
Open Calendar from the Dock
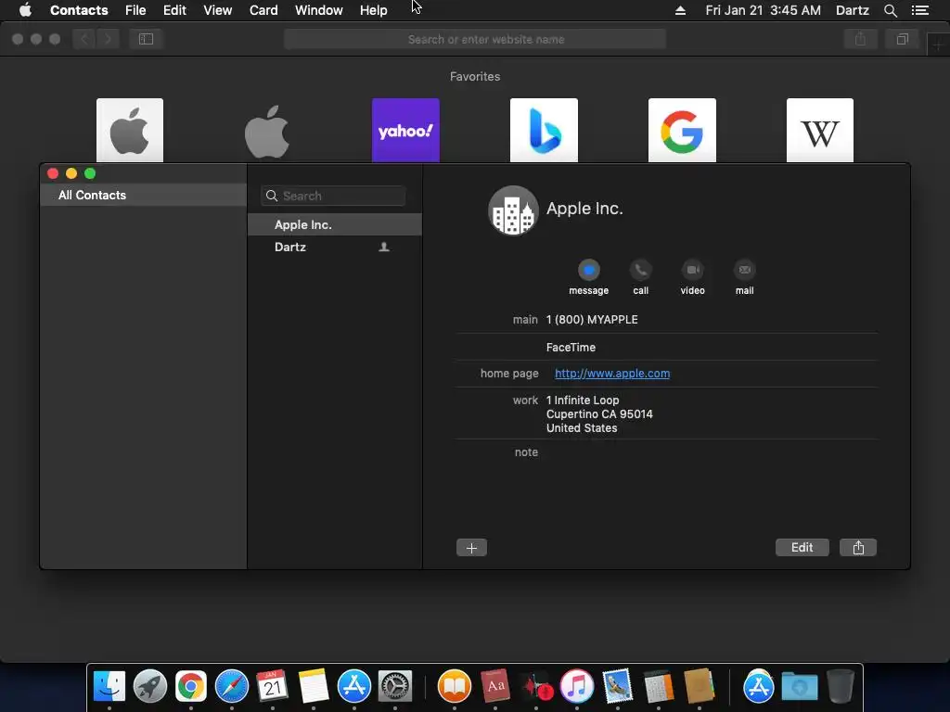click(x=272, y=686)
